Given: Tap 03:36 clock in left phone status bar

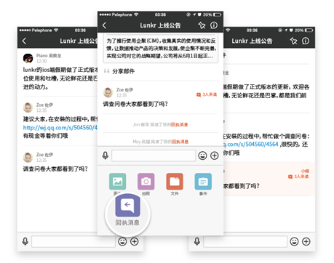Looking at the screenshot, I should [80, 31].
